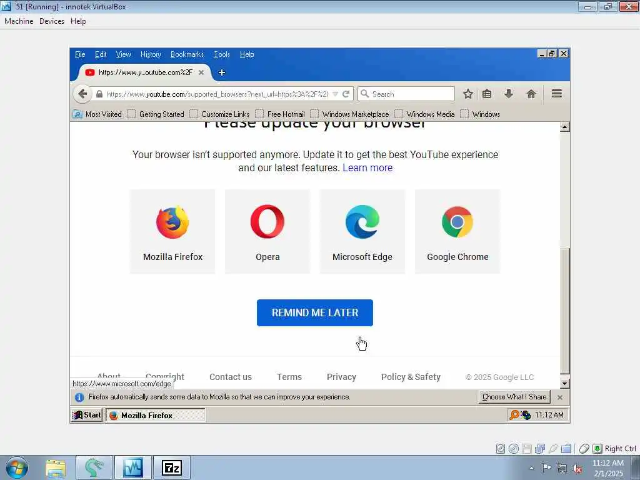This screenshot has width=640, height=480.
Task: Open the Firefox Edit menu
Action: 101,54
